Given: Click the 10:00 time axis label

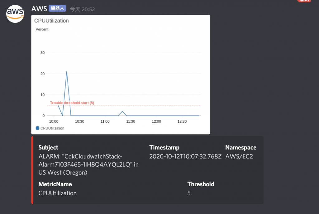Looking at the screenshot, I should [x=54, y=121].
